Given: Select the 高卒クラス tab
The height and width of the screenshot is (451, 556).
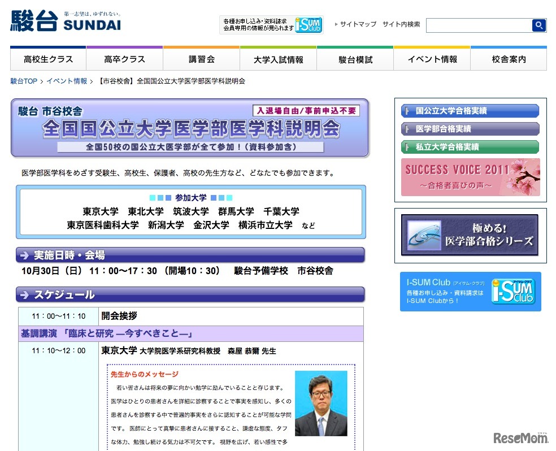Looking at the screenshot, I should (125, 59).
